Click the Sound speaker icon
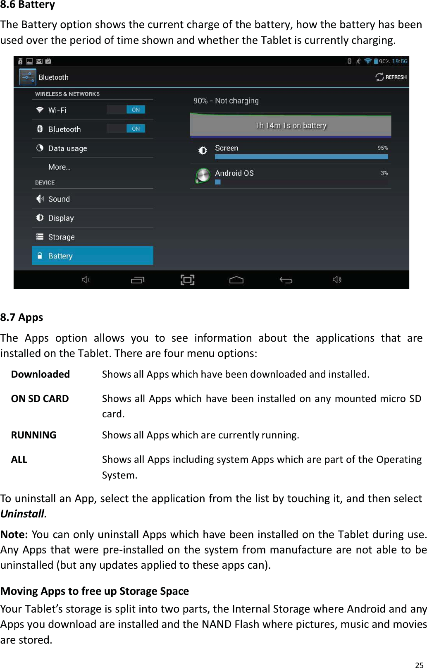The height and width of the screenshot is (668, 427). point(40,199)
